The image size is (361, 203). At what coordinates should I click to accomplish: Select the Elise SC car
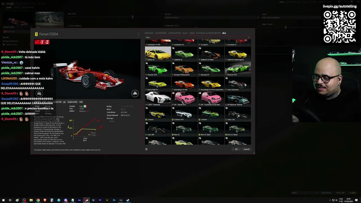(x=184, y=129)
